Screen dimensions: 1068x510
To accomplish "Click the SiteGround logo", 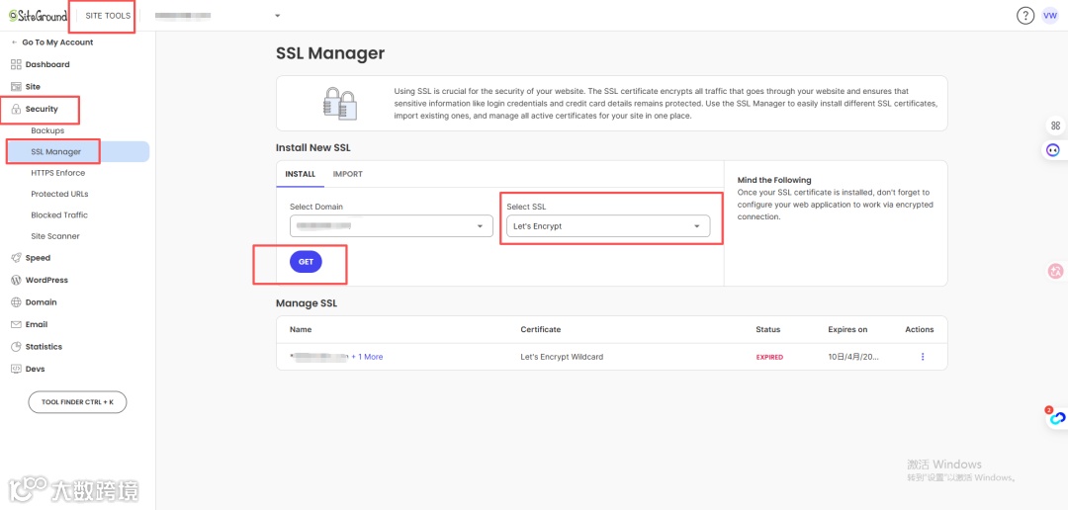I will (38, 15).
